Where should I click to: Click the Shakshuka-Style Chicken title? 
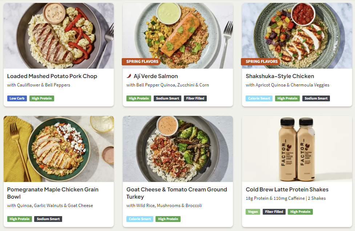tap(280, 76)
